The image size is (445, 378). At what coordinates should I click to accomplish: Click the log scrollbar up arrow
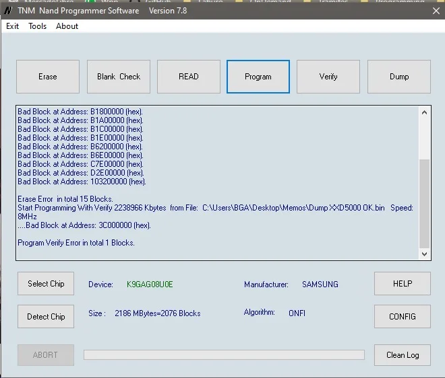coord(424,112)
